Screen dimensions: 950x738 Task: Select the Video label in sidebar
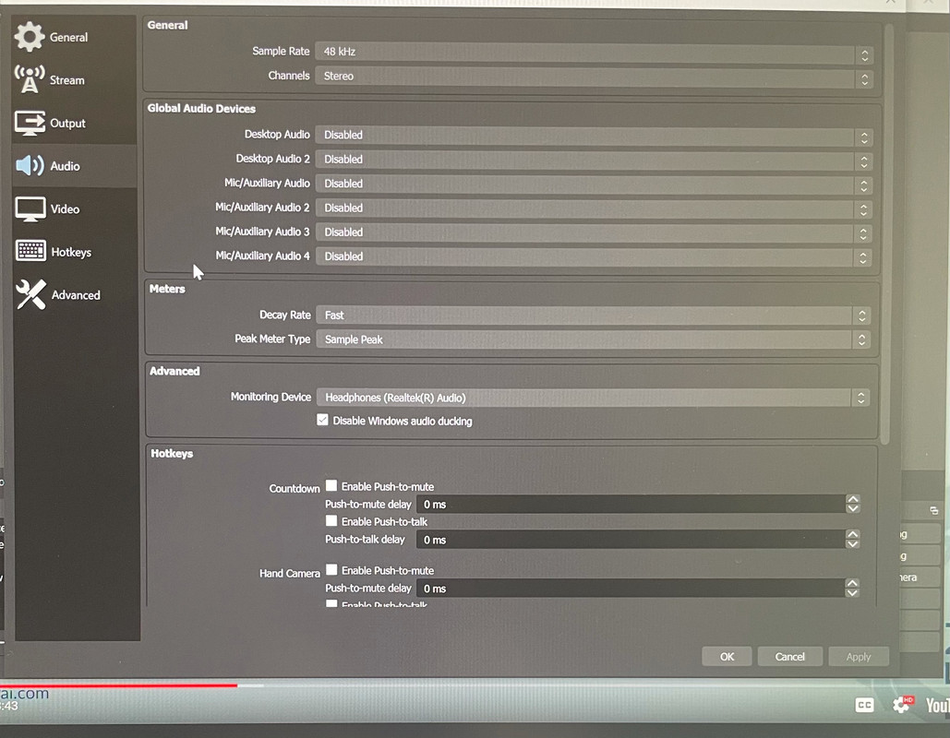[65, 208]
